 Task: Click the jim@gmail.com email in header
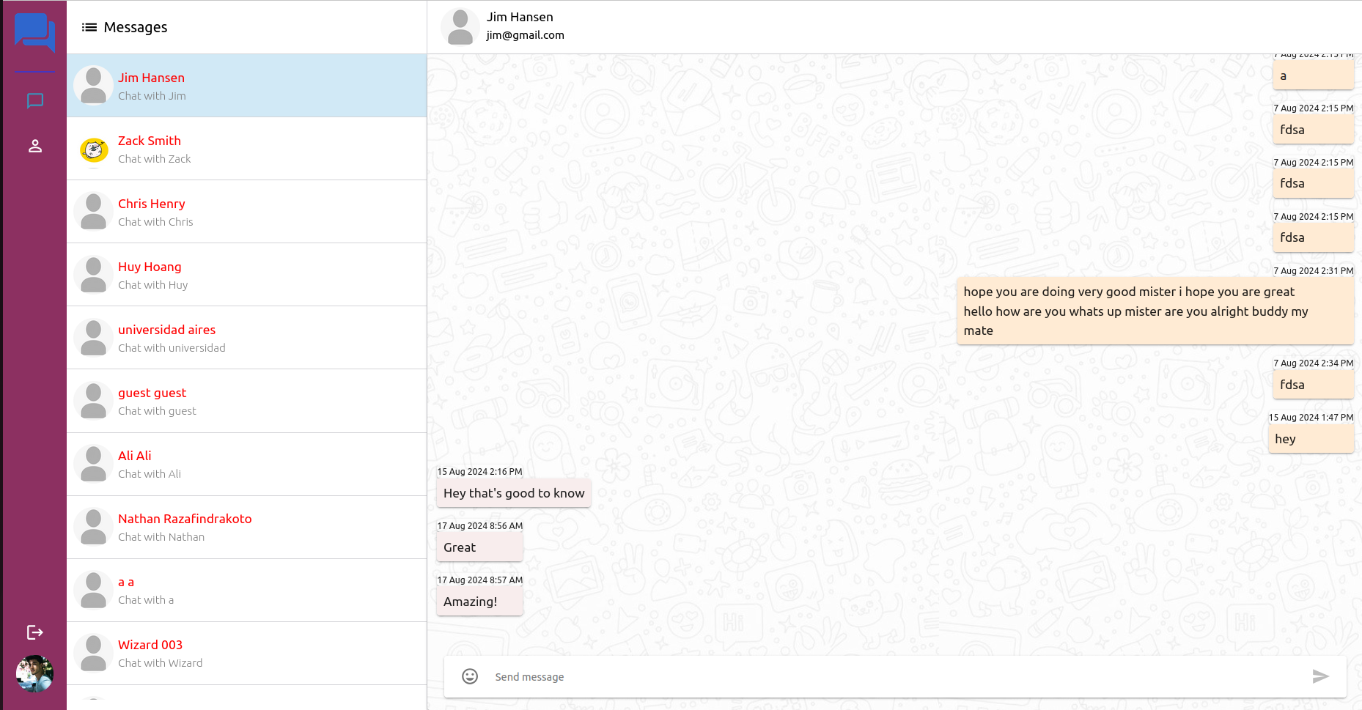pos(525,35)
